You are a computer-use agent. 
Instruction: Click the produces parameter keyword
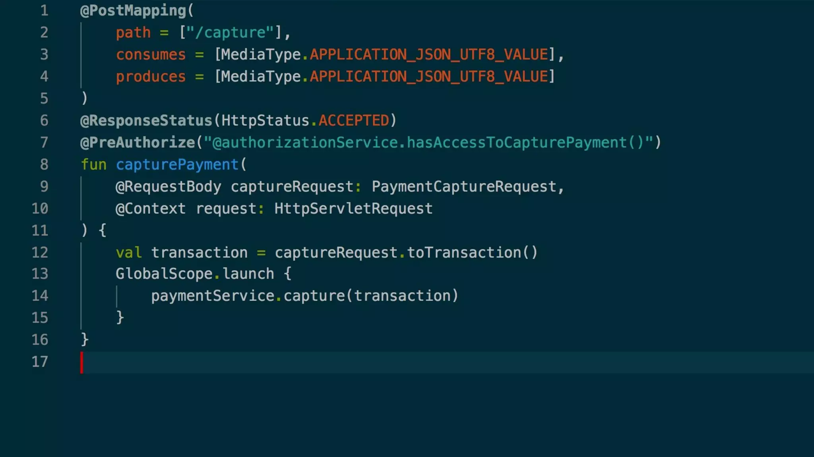point(151,77)
